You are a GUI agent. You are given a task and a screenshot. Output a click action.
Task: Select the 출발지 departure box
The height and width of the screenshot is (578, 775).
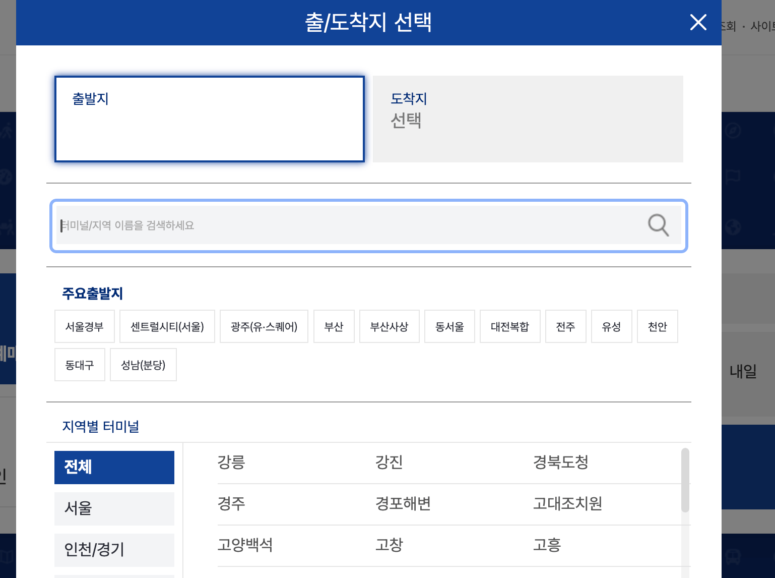[x=210, y=119]
